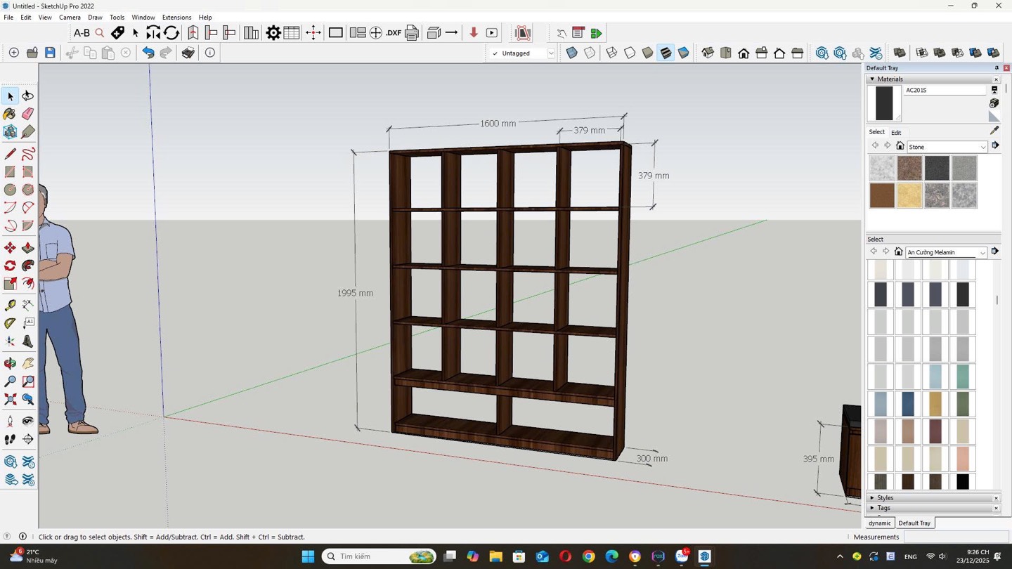Enable Wireframe face style
The image size is (1012, 569).
(612, 53)
